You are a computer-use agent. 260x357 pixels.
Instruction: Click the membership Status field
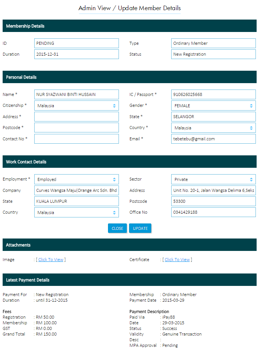coord(213,54)
